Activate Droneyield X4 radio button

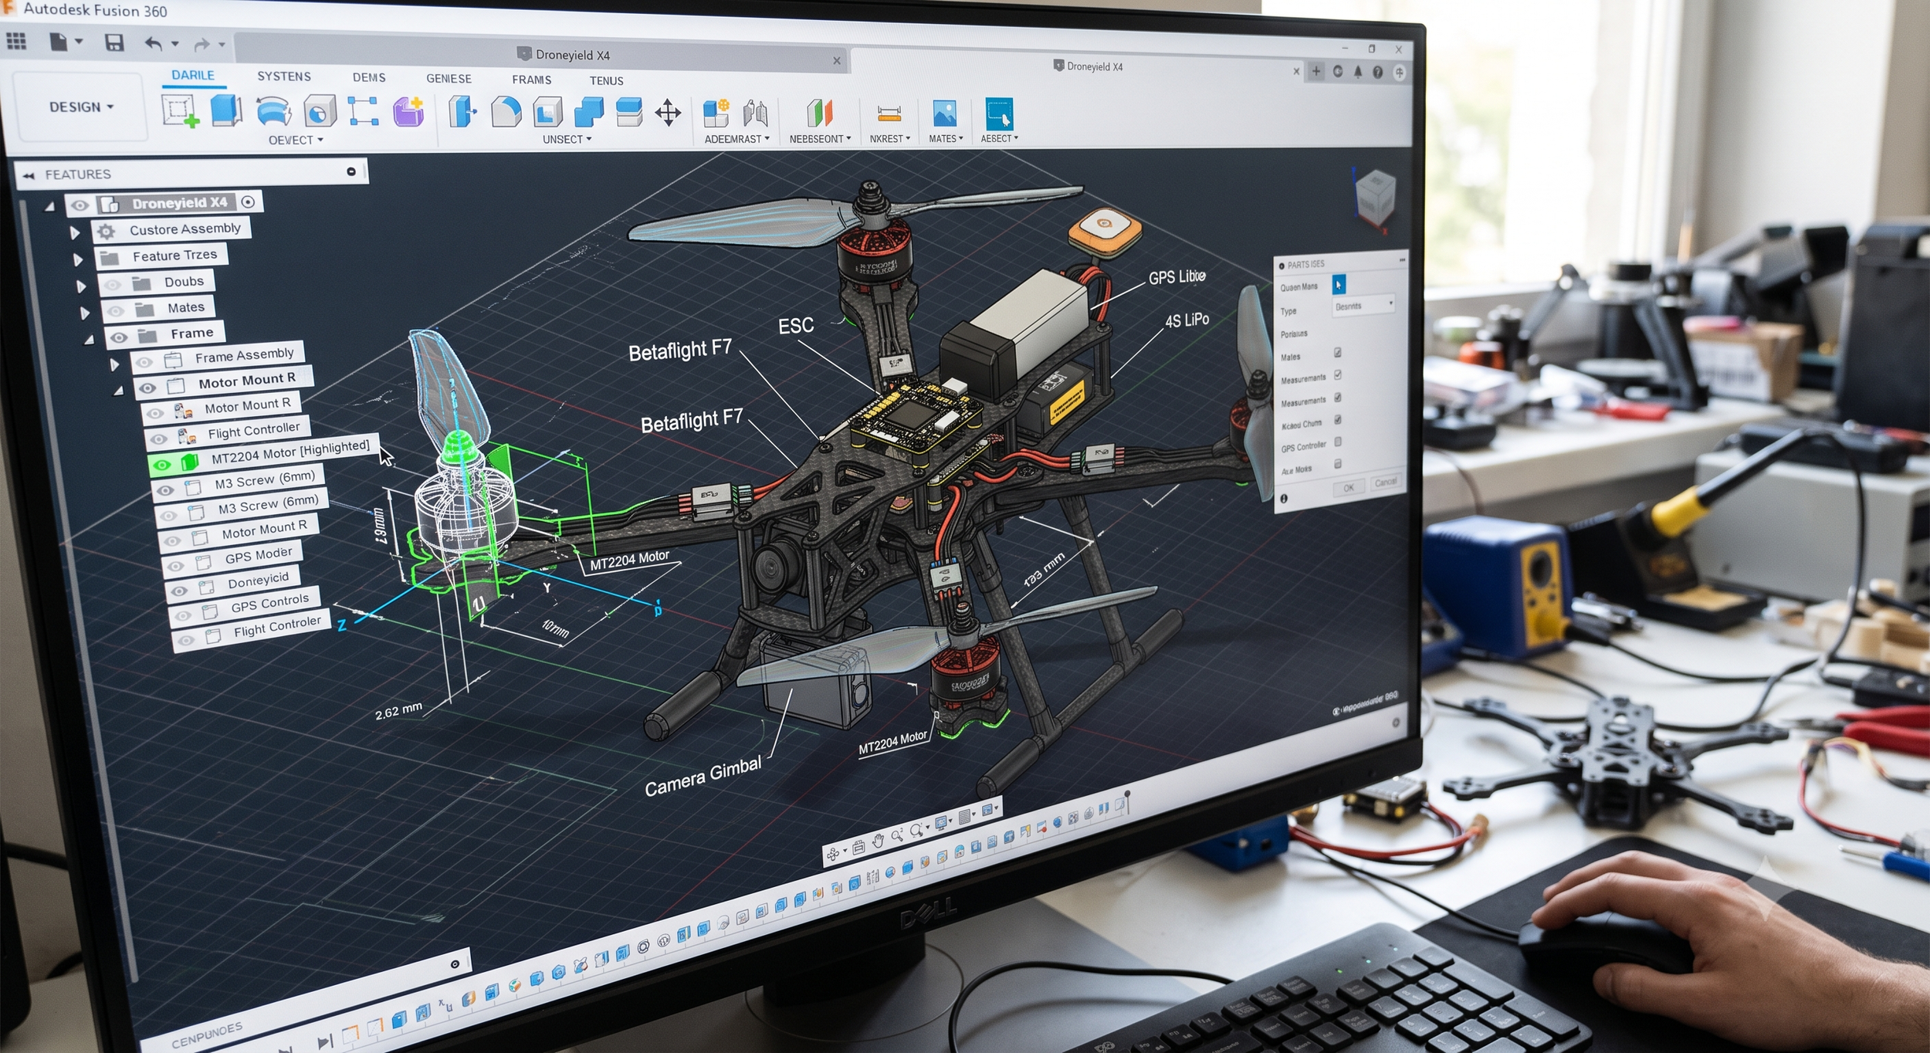tap(248, 201)
